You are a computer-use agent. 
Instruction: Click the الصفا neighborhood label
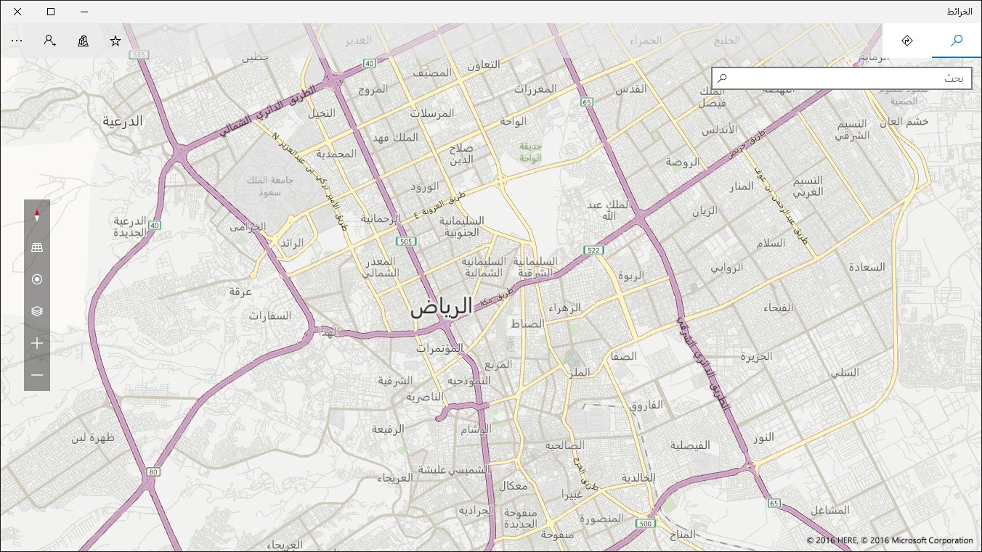(625, 356)
